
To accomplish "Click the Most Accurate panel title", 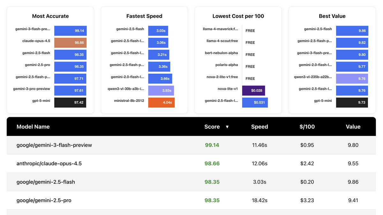I will tap(50, 16).
